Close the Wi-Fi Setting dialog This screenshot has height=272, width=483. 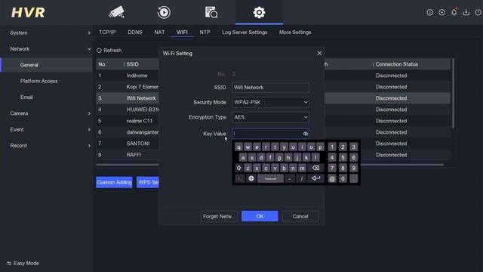pyautogui.click(x=319, y=54)
